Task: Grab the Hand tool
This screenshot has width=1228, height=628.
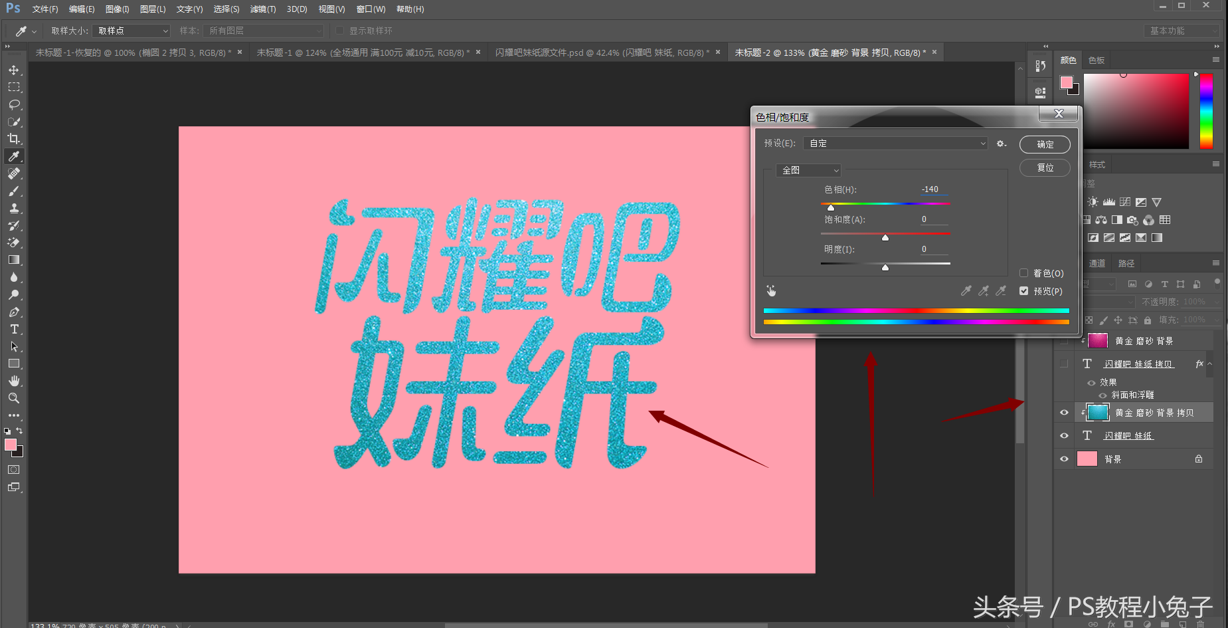Action: pos(14,381)
